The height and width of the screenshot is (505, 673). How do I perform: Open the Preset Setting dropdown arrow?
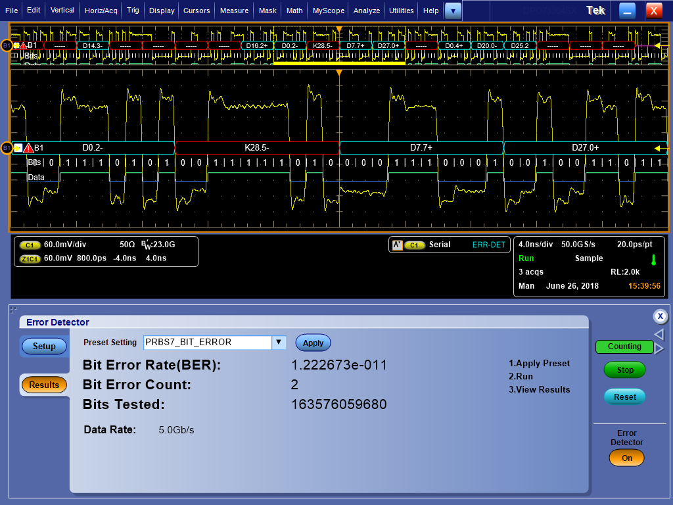click(279, 343)
